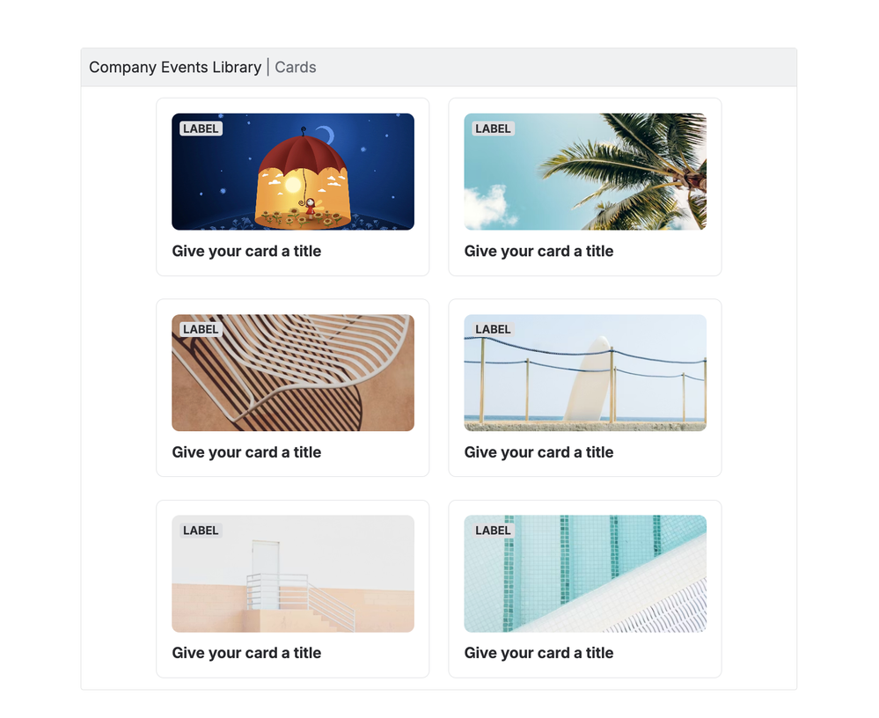Viewport: 879px width, 718px height.
Task: Select the title under the wavy lines card
Action: 246,452
